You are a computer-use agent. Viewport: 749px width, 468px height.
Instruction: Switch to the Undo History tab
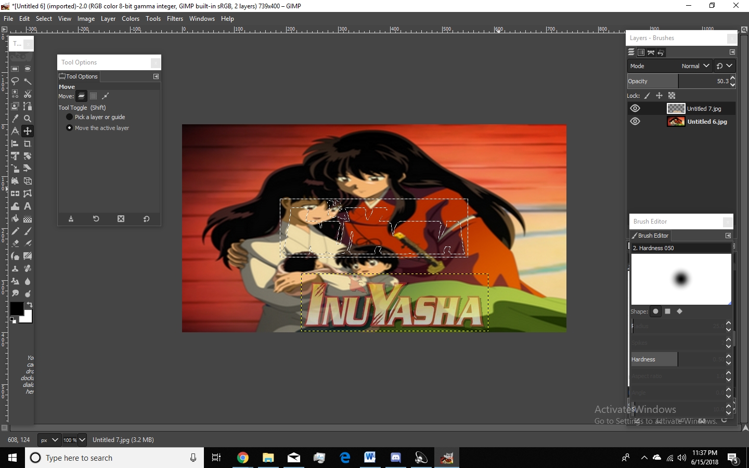point(661,53)
